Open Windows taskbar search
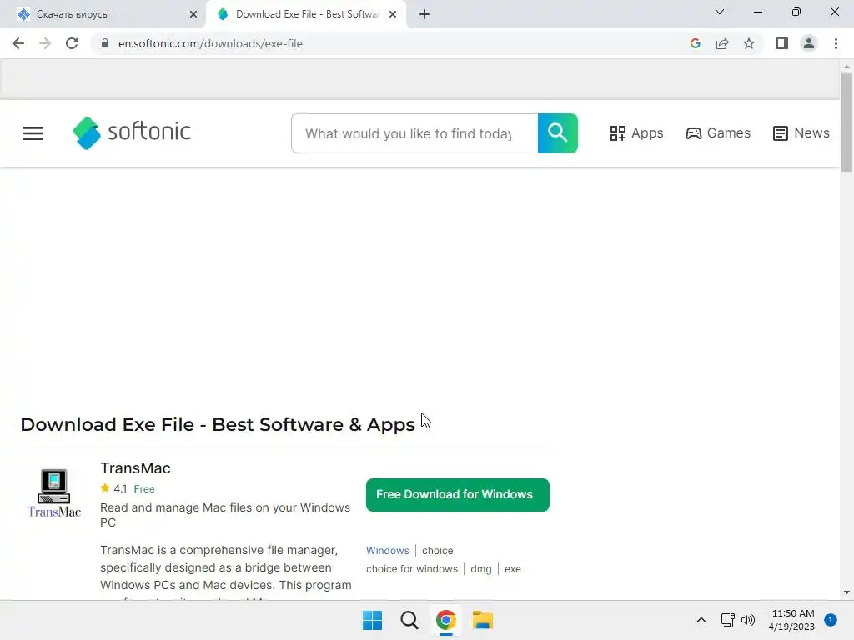Image resolution: width=854 pixels, height=640 pixels. [x=409, y=620]
